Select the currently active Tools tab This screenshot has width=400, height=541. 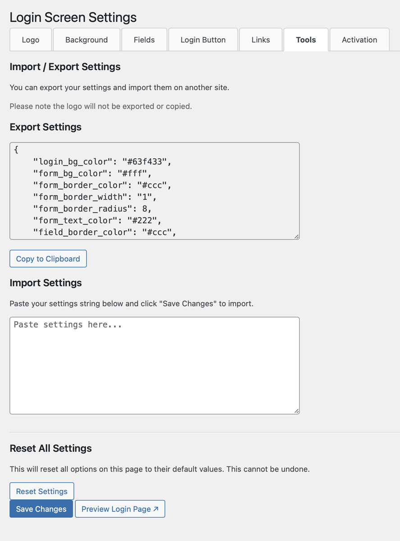(305, 40)
